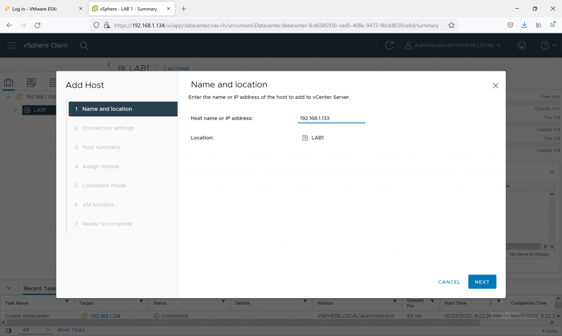Screen dimensions: 562x336
Task: Toggle the column chooser icon in tasks footer
Action: [x=9, y=331]
